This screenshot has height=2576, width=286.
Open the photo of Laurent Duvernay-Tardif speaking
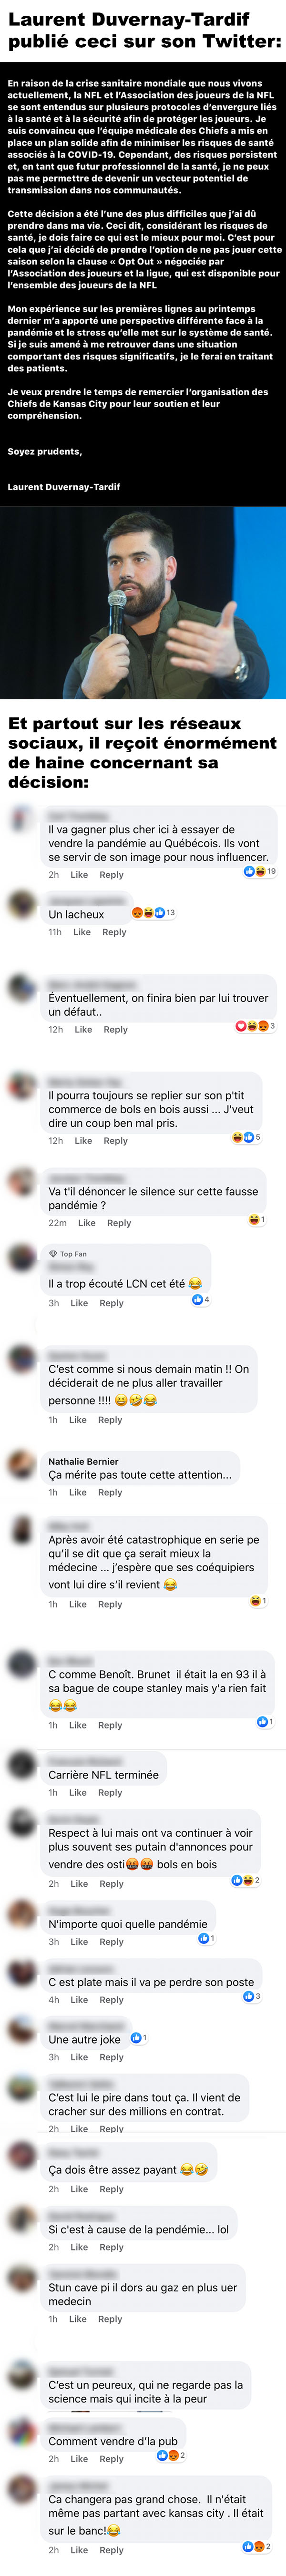(143, 602)
